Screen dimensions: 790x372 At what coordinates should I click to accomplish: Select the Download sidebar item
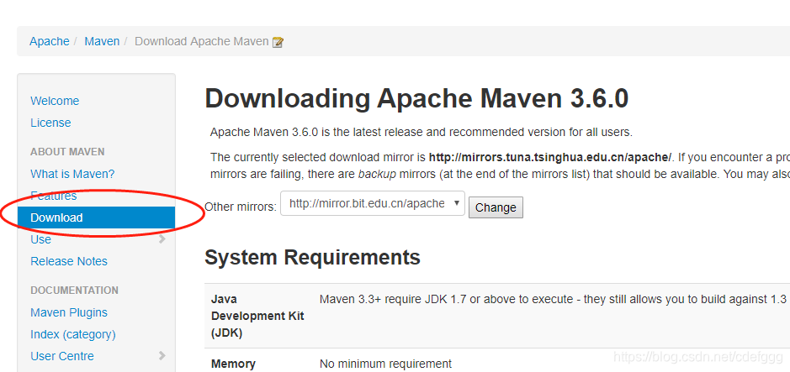click(96, 217)
